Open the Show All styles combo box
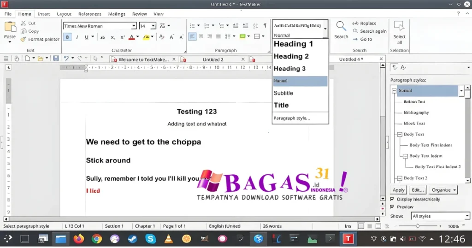Image resolution: width=472 pixels, height=248 pixels. coord(440,216)
